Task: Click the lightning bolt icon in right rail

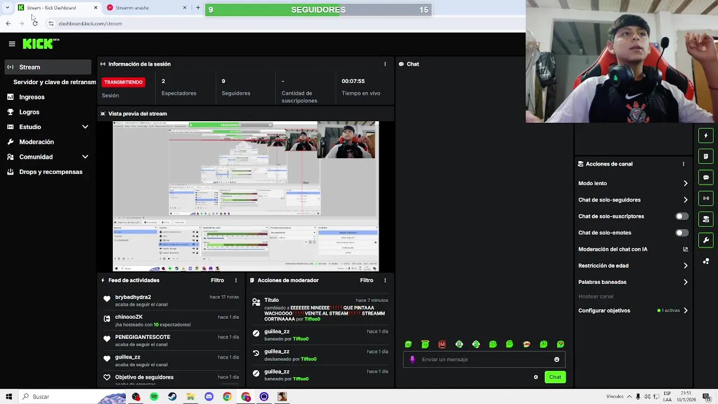Action: [706, 135]
